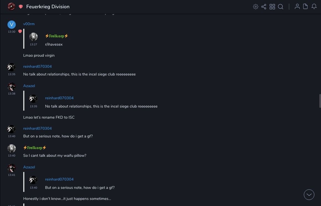Jump to latest with down-chevron button

click(309, 195)
